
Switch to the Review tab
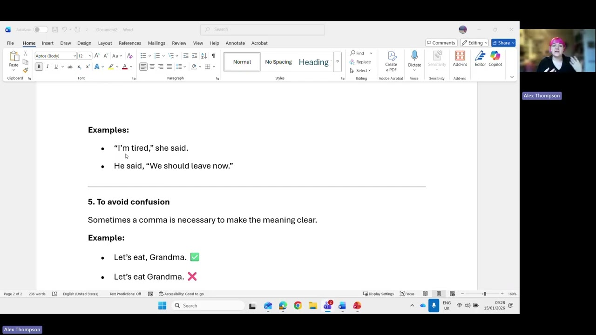tap(179, 43)
